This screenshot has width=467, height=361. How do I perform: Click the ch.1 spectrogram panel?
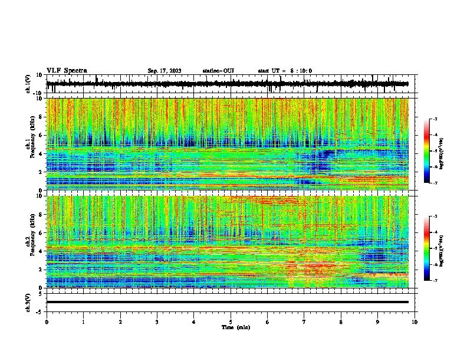coord(228,144)
